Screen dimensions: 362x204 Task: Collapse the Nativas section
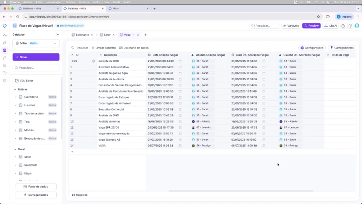click(15, 90)
